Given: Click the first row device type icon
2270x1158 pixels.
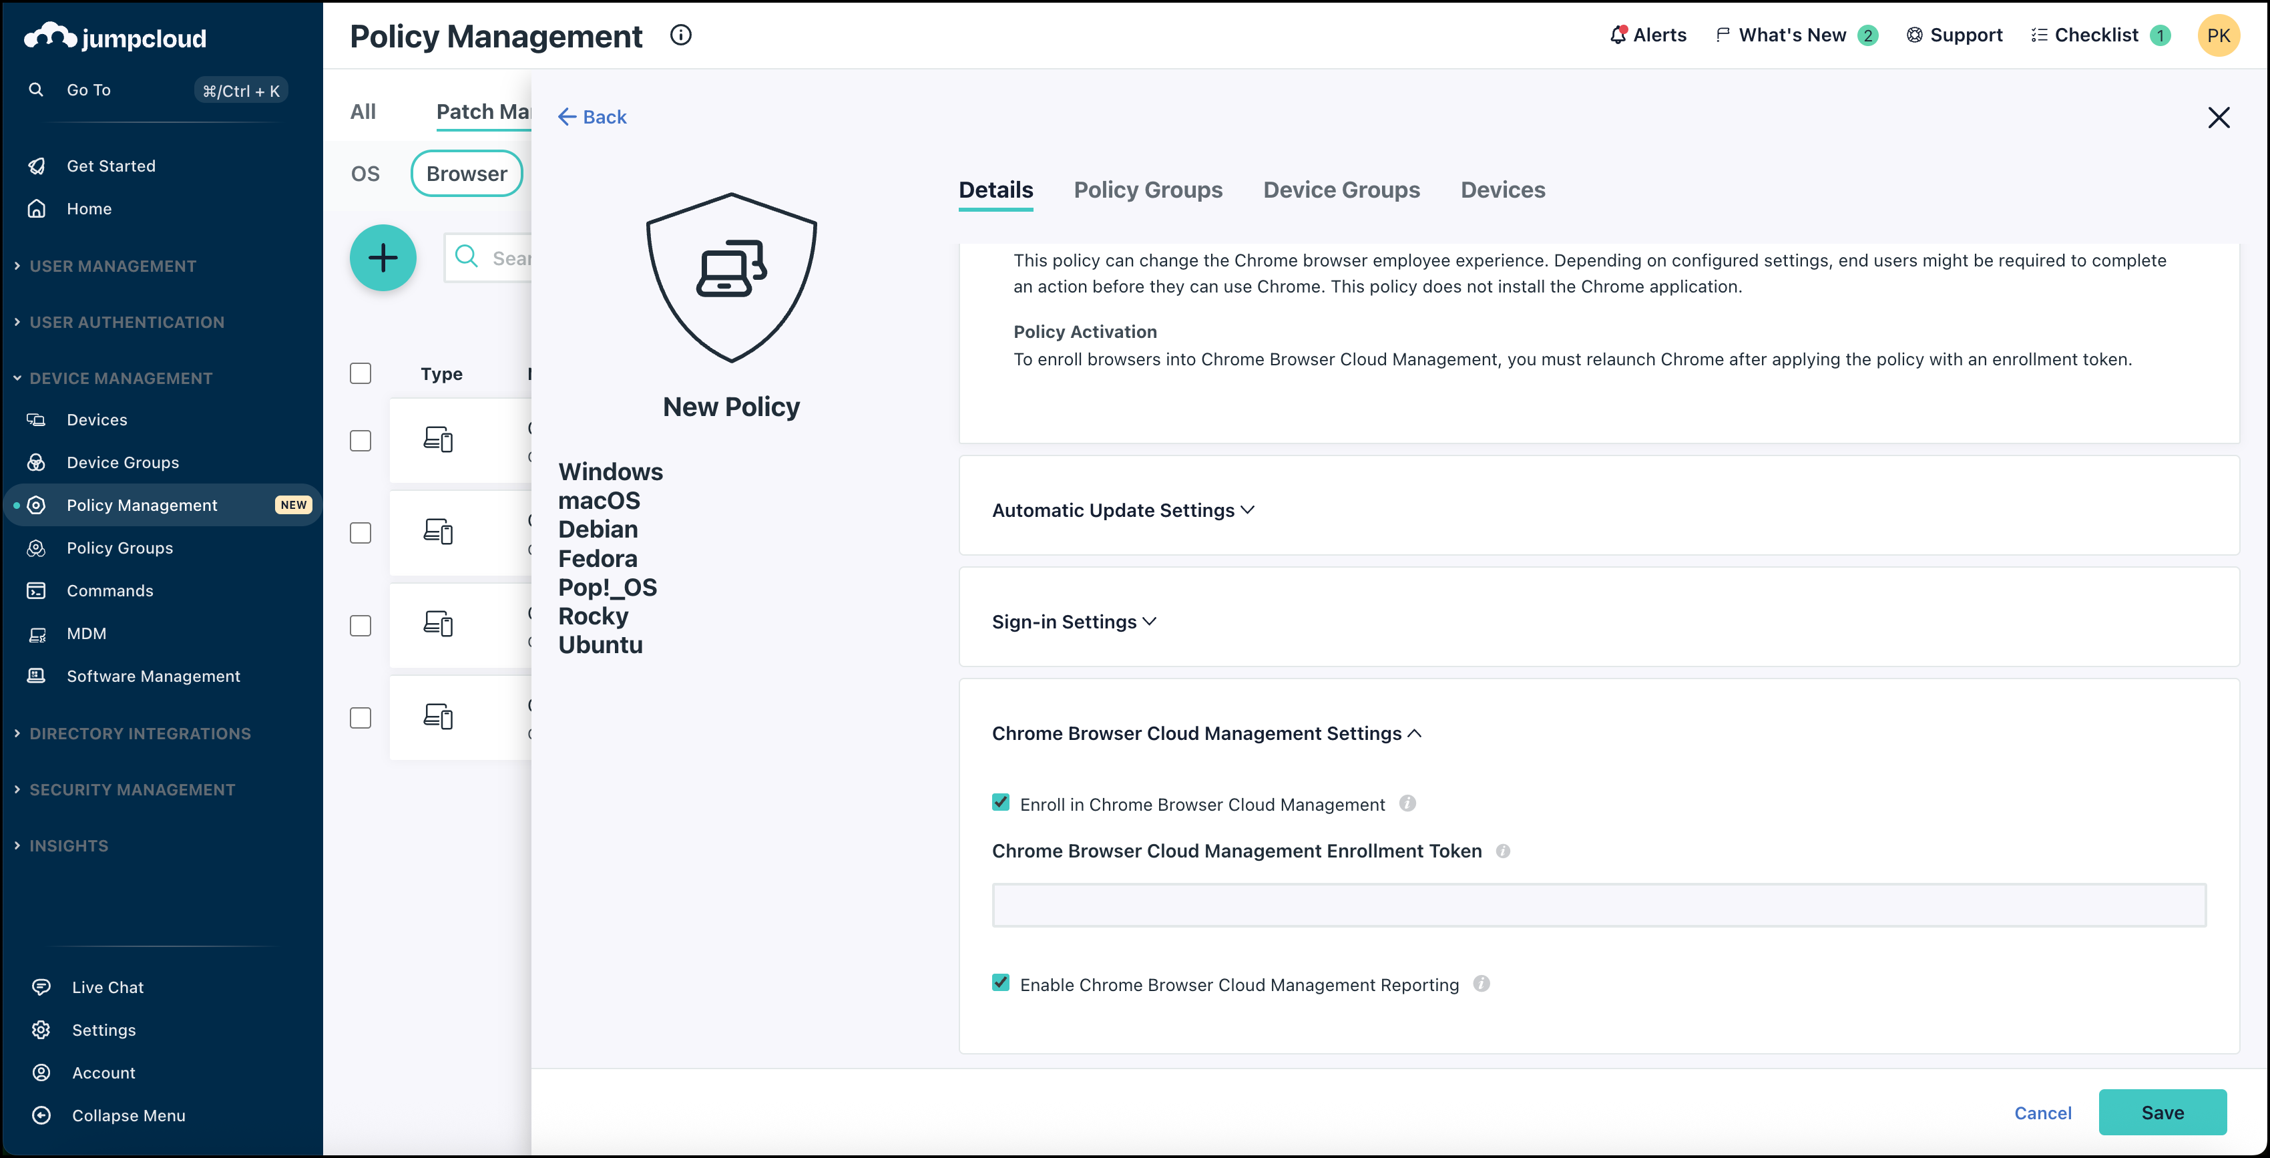Looking at the screenshot, I should 438,439.
